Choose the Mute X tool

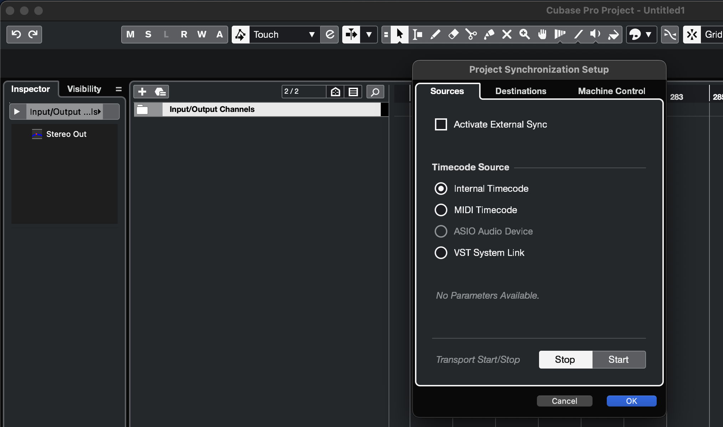507,35
